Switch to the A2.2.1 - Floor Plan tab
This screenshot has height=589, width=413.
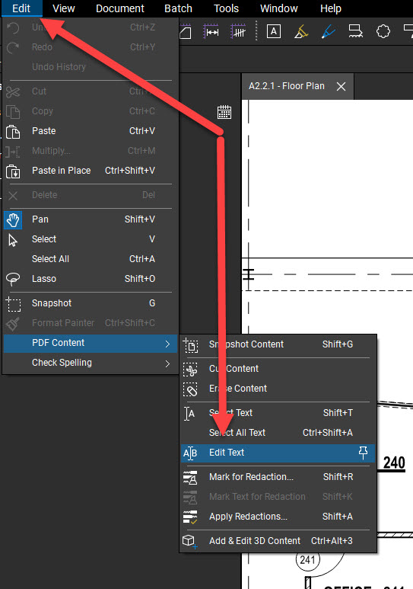coord(287,86)
